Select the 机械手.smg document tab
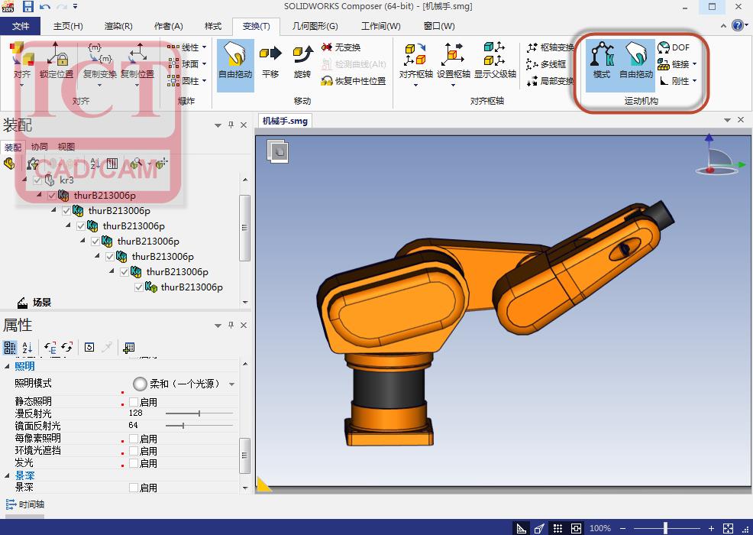This screenshot has width=753, height=535. point(285,121)
